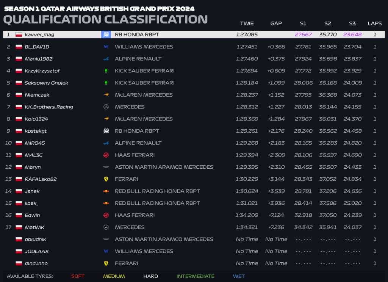Click the purple 27.667 sector time
Screen dimensions: 388x282
click(x=303, y=34)
